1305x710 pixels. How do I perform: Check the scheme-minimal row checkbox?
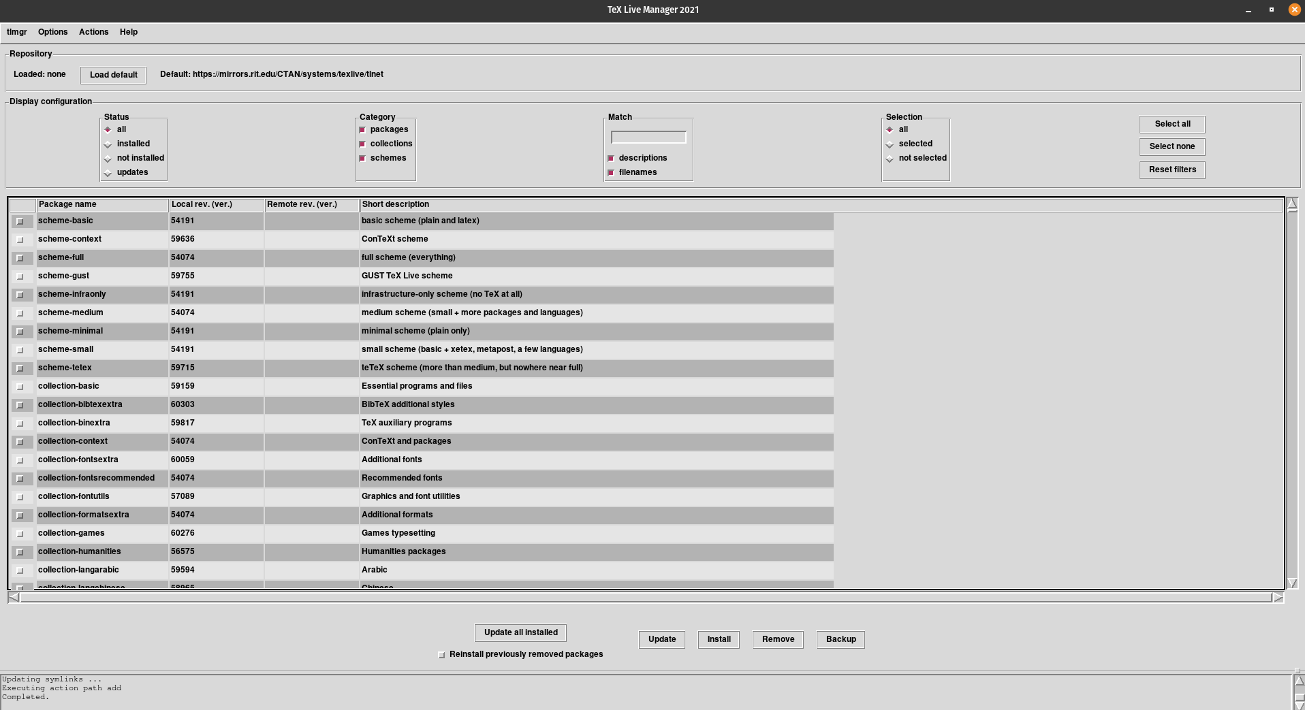[x=20, y=332]
